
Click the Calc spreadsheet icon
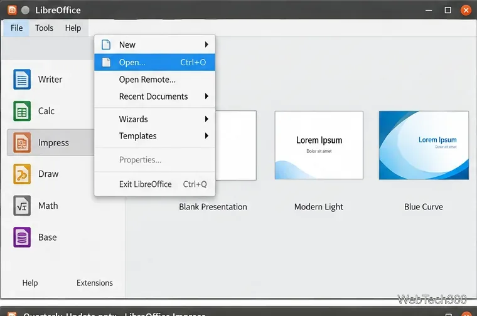coord(22,111)
